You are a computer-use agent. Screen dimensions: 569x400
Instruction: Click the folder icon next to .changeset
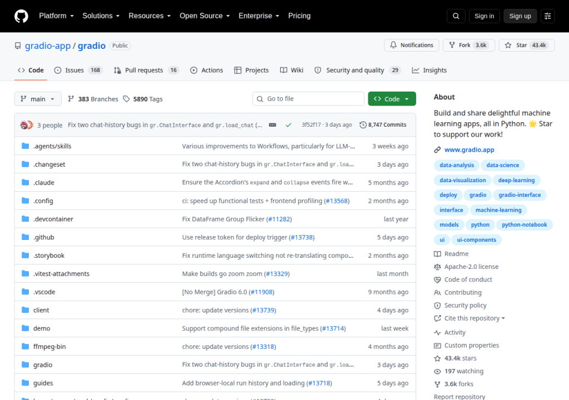coord(25,164)
